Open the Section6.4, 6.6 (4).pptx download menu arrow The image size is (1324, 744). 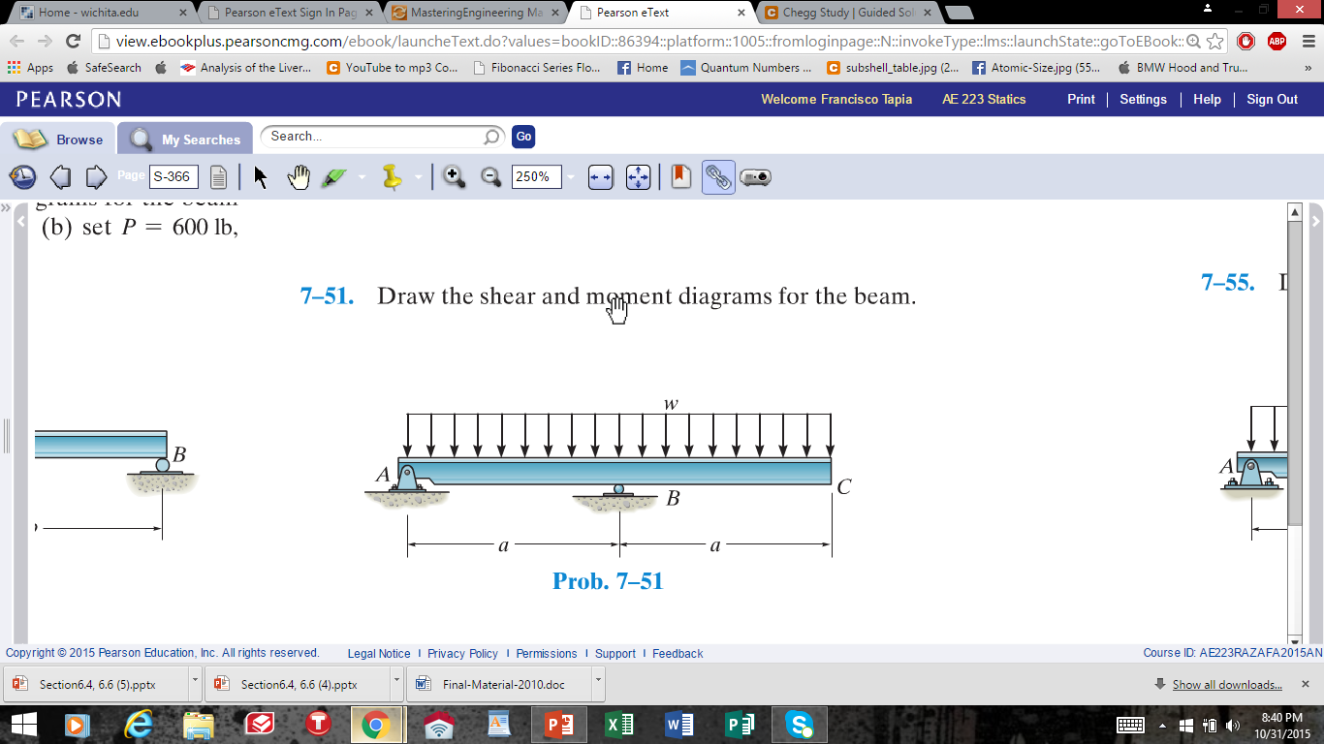[x=396, y=682]
